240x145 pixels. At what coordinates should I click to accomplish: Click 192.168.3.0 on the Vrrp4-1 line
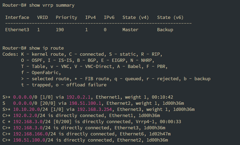tap(28, 122)
